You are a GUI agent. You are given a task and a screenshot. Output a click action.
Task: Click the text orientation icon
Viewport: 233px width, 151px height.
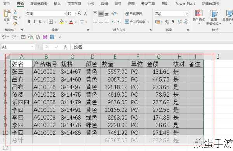click(114, 14)
